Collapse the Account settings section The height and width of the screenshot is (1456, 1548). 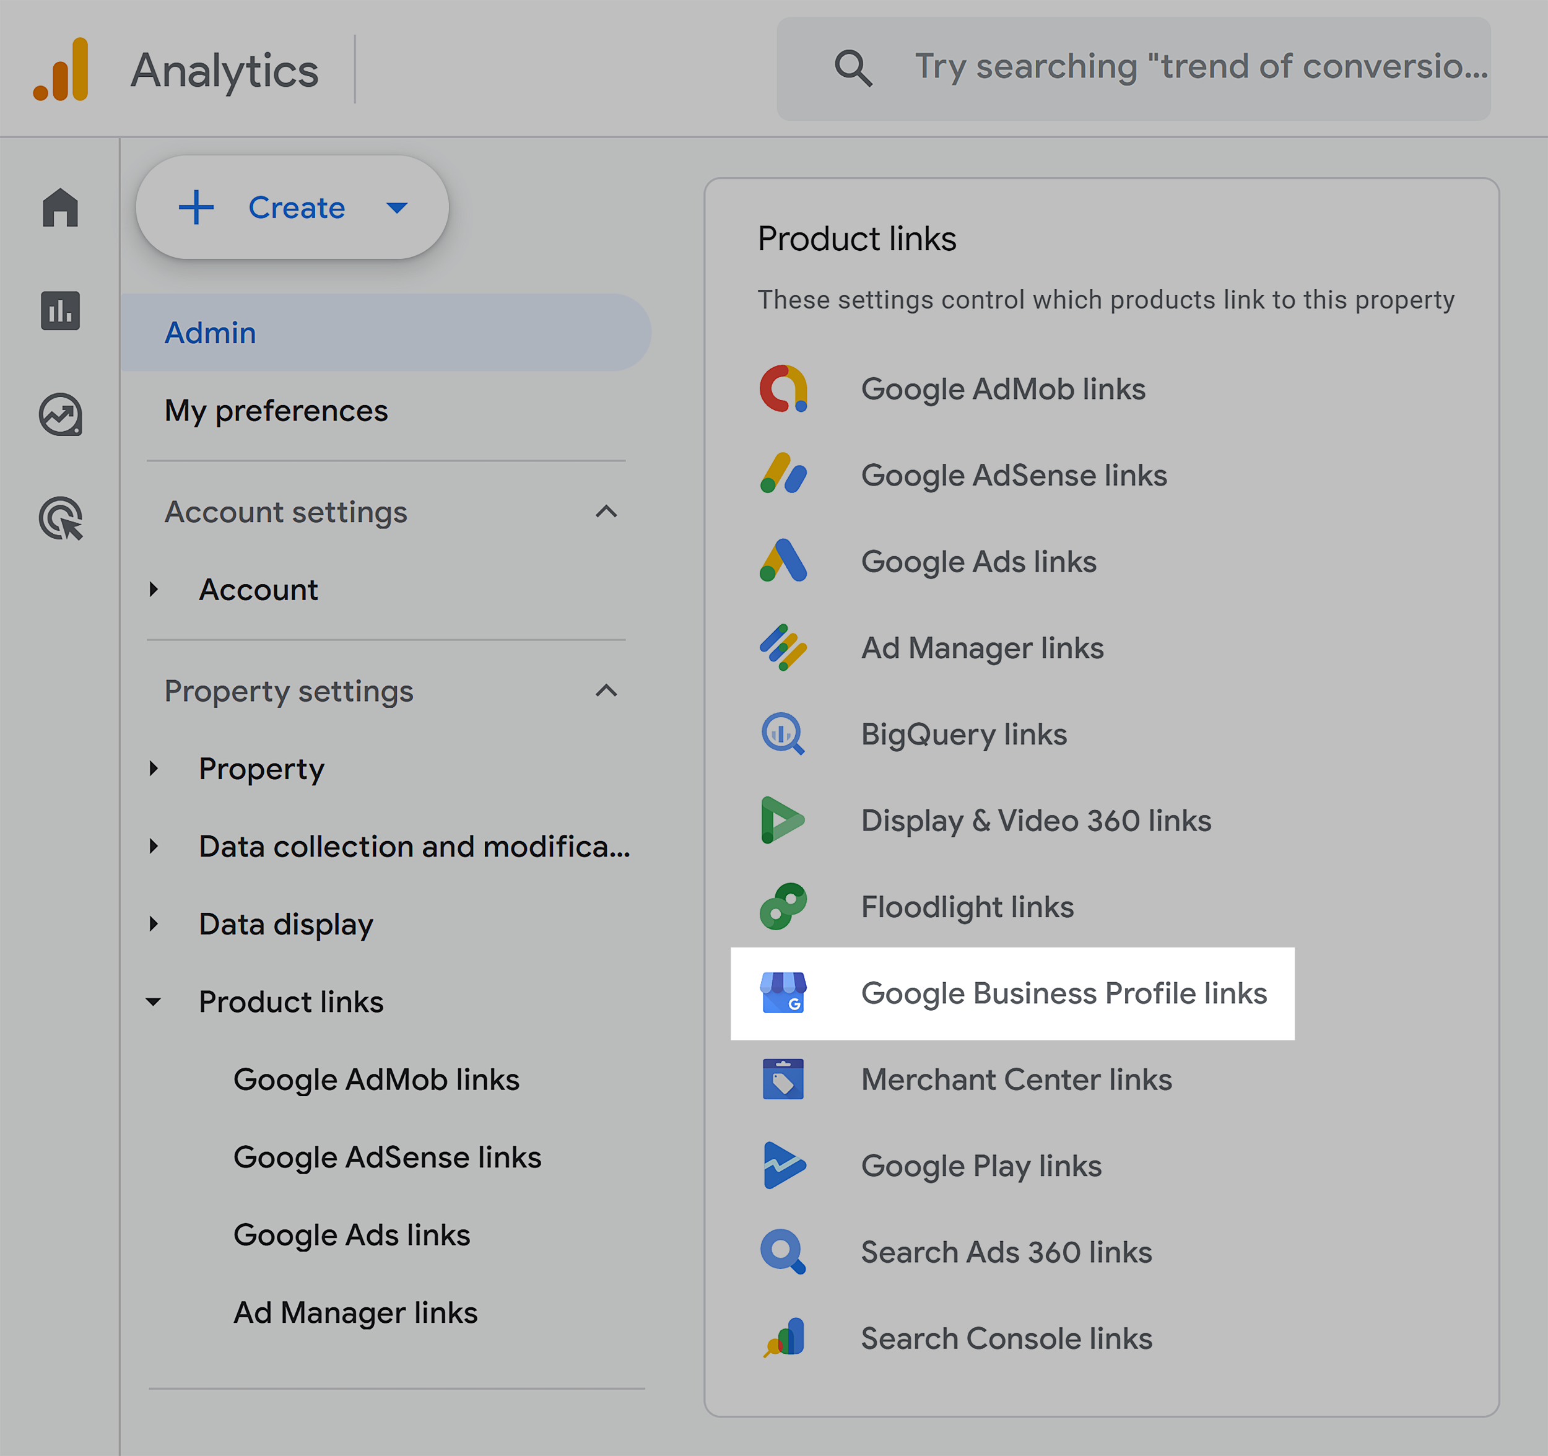pyautogui.click(x=607, y=512)
